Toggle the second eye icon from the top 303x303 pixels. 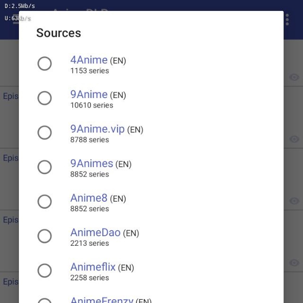tap(294, 139)
